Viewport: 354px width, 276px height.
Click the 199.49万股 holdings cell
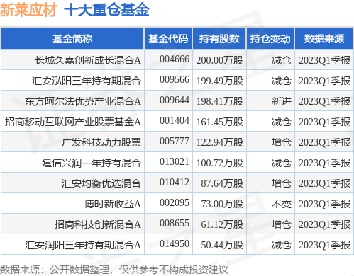[220, 81]
